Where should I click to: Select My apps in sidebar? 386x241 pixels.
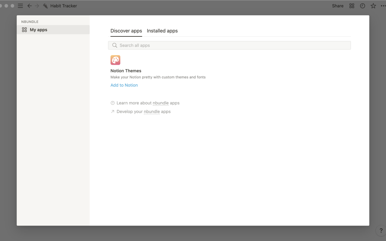pyautogui.click(x=53, y=30)
